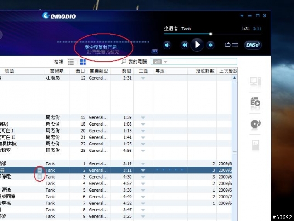This screenshot has height=221, width=294.
Task: Sort by the 時間 column header
Action: [x=127, y=71]
